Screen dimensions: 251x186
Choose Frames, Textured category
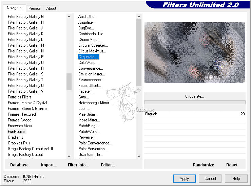(x=22, y=114)
